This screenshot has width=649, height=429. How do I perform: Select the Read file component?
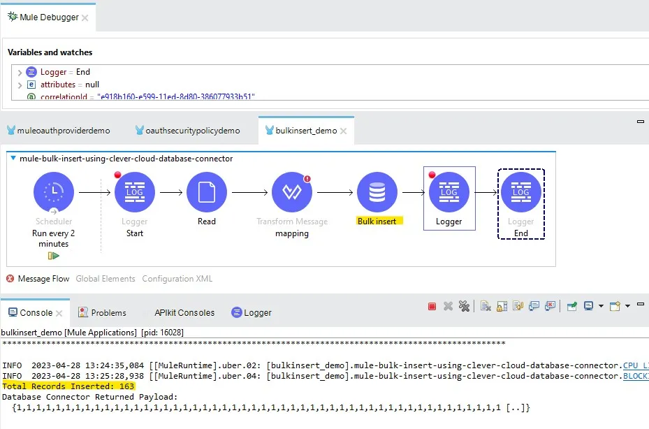pos(207,192)
